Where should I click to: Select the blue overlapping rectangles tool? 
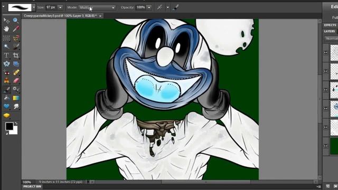coord(16,64)
